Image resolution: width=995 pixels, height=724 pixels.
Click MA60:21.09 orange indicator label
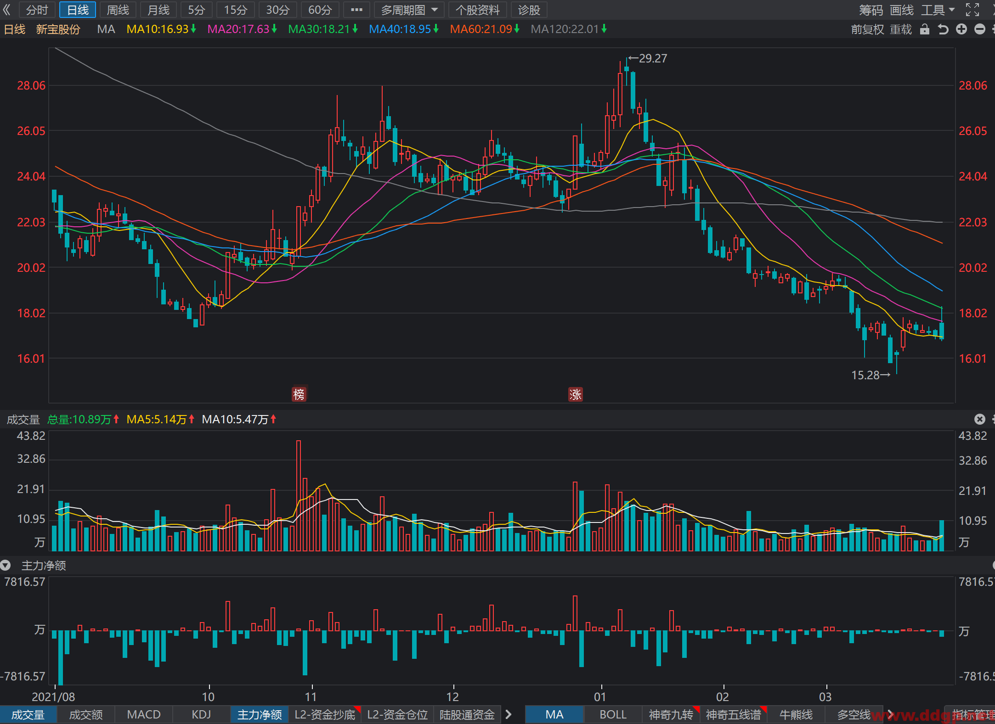click(x=485, y=29)
